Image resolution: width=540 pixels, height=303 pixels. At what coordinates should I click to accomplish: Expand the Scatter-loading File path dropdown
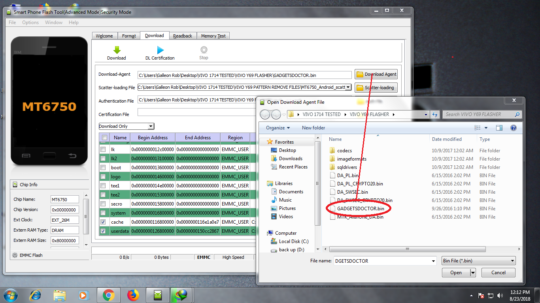(348, 87)
